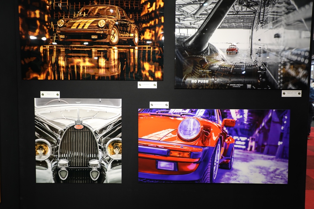Open the orange Porsche artwork
The width and height of the screenshot is (314, 209).
[214, 146]
